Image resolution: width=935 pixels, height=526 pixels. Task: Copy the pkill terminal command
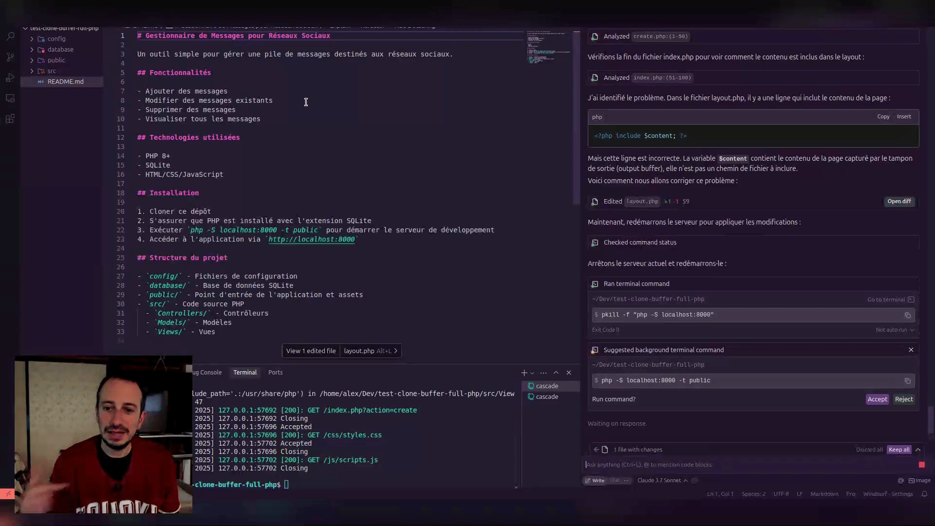908,315
